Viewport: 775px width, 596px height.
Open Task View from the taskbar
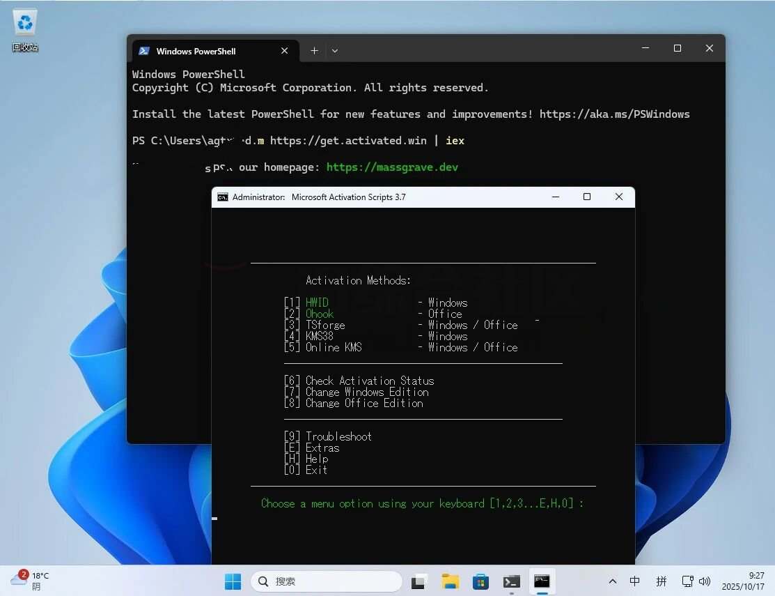pos(419,581)
